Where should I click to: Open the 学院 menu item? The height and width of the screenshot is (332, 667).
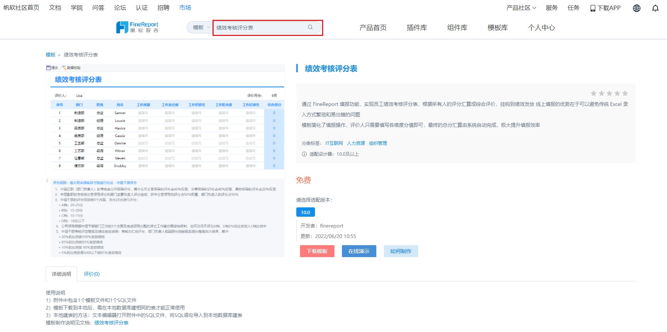(x=77, y=7)
